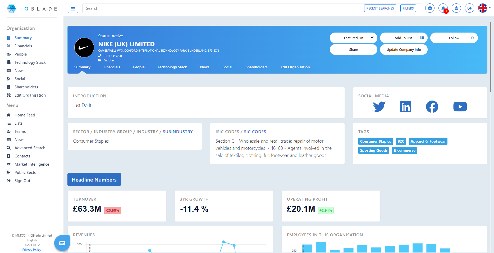Click the Technology Stack chip icon
This screenshot has width=494, height=253.
(x=8, y=62)
